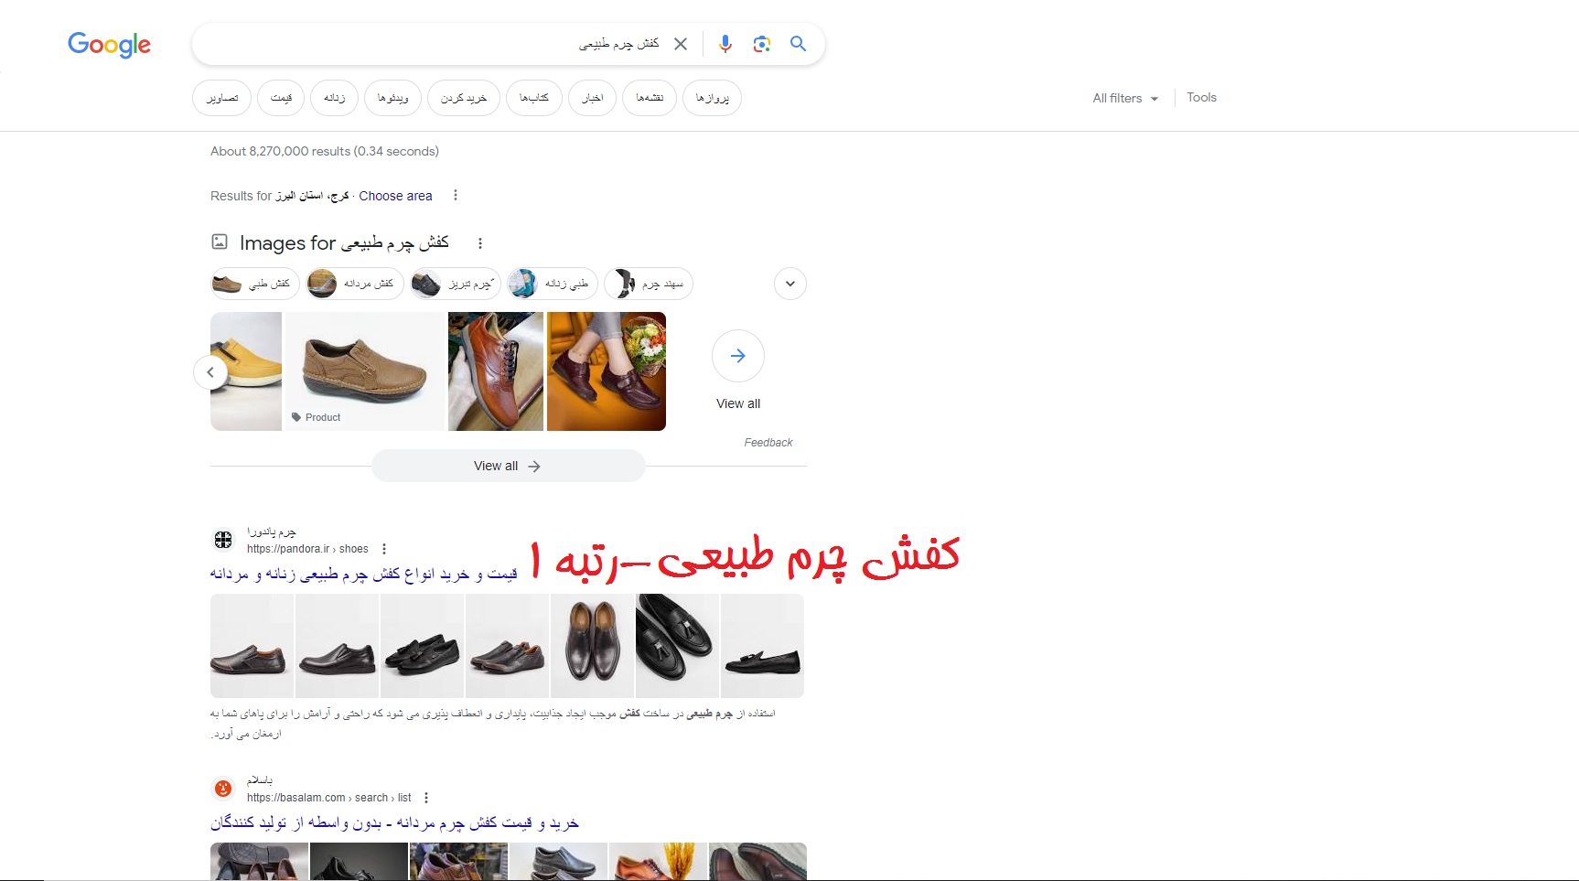Open three-dot options for basalam.com result
Image resolution: width=1579 pixels, height=881 pixels.
tap(426, 798)
